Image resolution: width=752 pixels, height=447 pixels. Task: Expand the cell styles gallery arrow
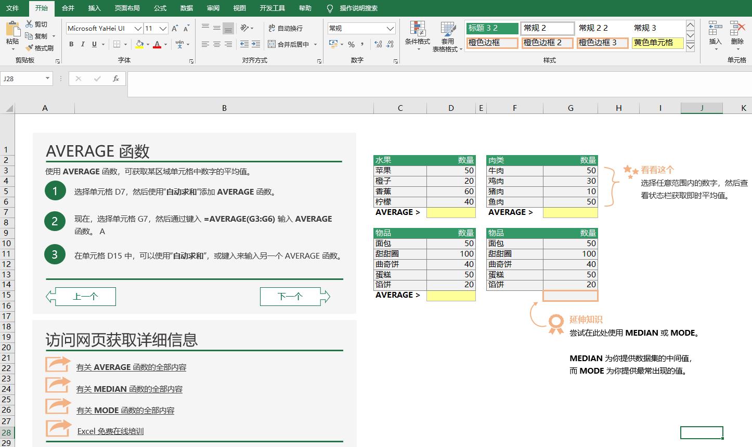tap(690, 46)
